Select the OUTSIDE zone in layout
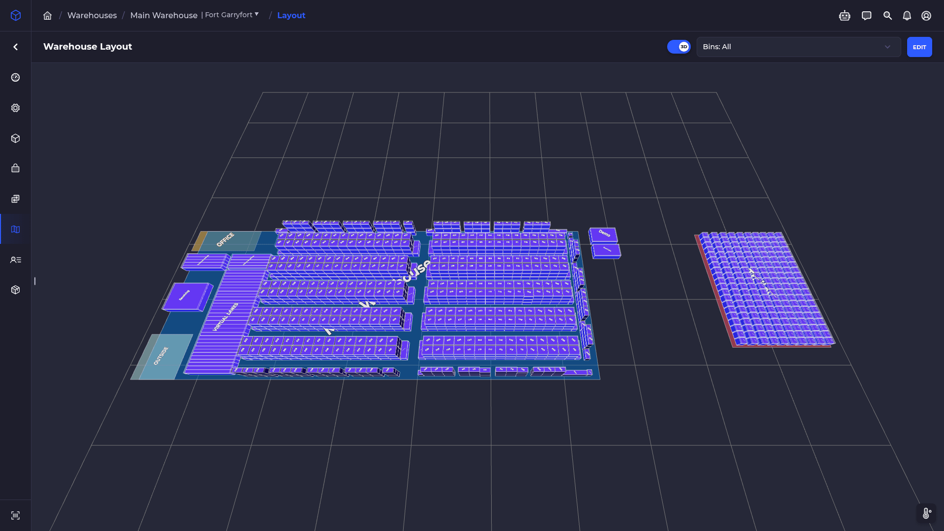The width and height of the screenshot is (944, 531). [162, 356]
